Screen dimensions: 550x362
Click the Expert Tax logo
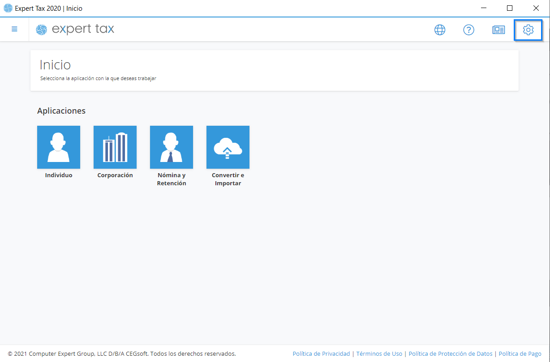pos(75,30)
